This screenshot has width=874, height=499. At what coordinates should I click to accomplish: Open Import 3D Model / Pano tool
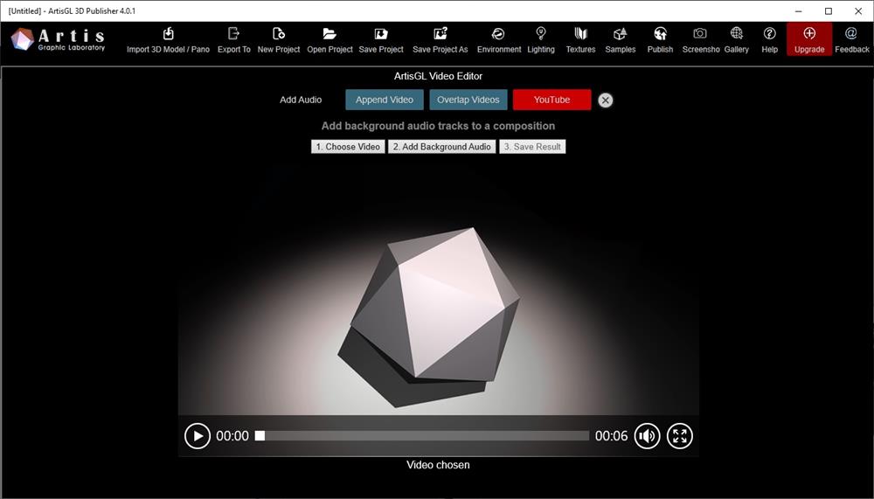[168, 40]
